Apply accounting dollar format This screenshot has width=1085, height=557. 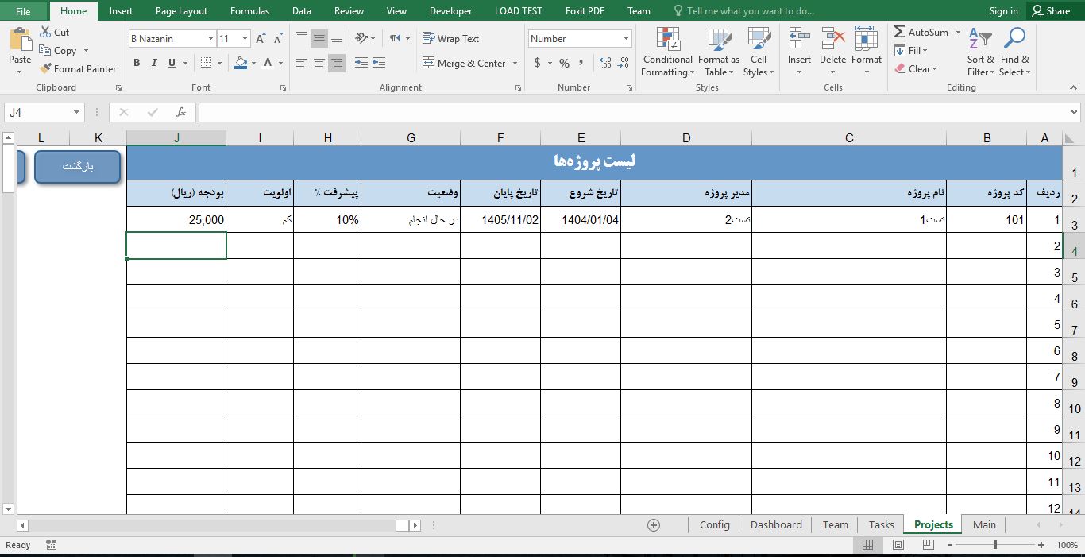[538, 63]
